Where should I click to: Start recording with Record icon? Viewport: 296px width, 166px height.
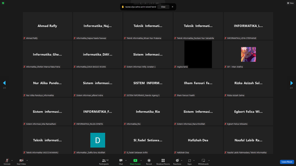[149, 161]
